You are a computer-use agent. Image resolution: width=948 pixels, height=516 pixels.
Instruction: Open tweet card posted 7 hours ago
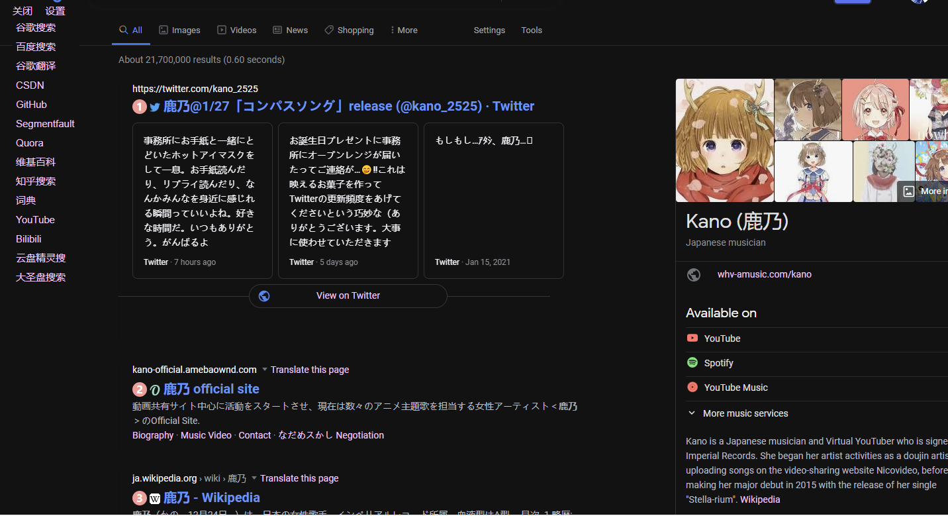(x=203, y=201)
